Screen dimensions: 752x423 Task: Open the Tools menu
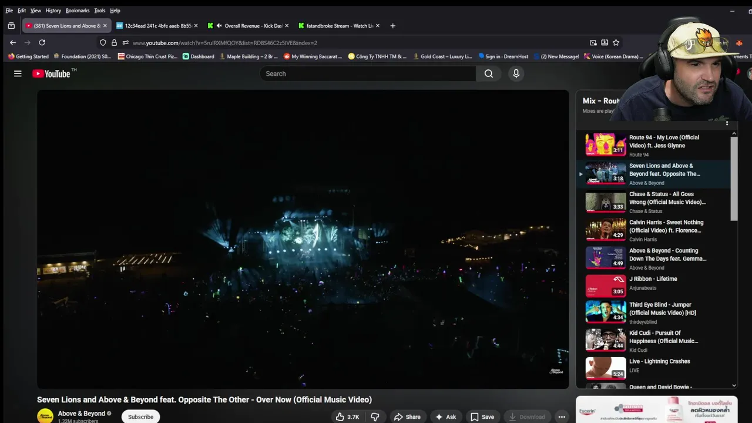pyautogui.click(x=100, y=11)
